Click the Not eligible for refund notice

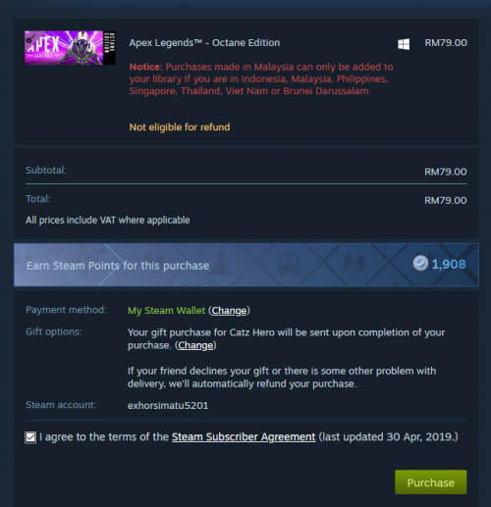(x=180, y=127)
